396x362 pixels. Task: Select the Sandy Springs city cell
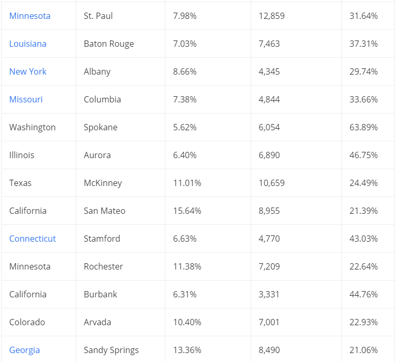[120, 350]
